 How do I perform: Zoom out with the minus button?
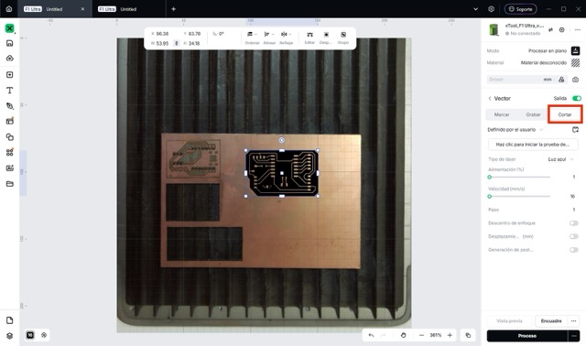pyautogui.click(x=421, y=335)
